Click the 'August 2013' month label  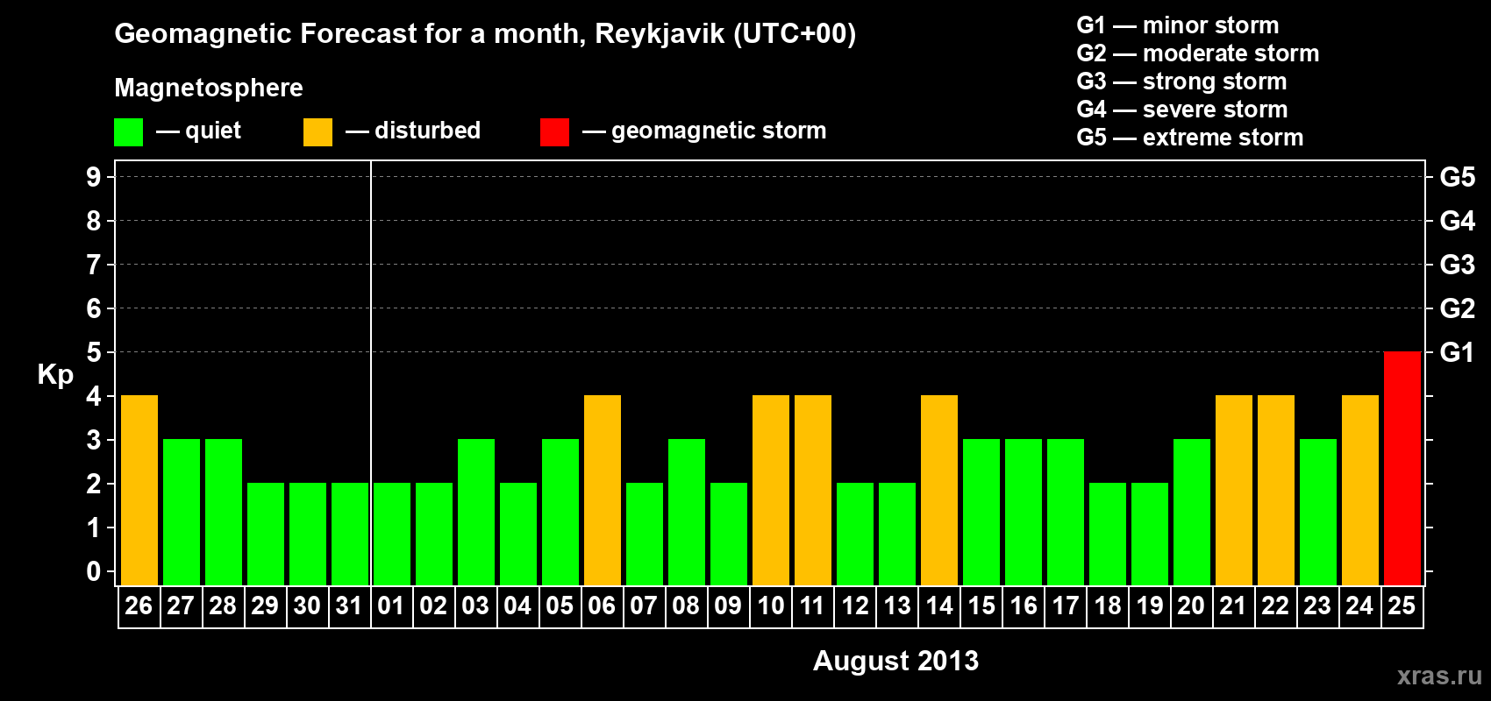[x=895, y=661]
